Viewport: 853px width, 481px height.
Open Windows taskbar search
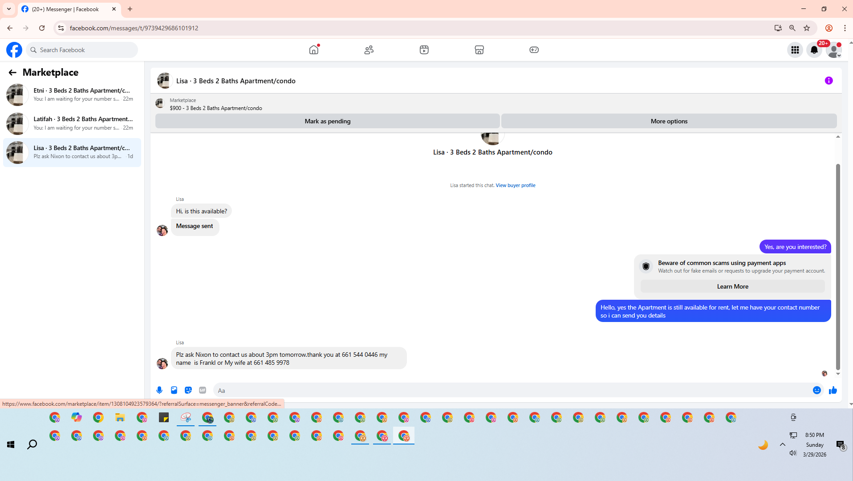32,444
